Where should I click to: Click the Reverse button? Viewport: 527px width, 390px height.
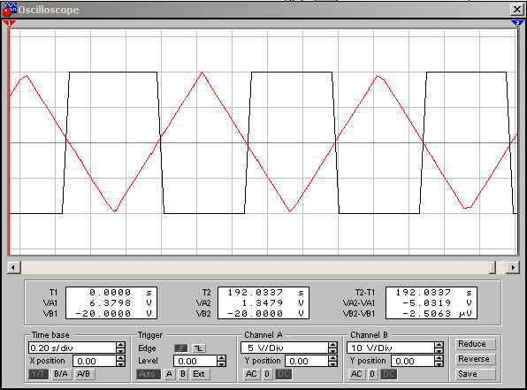pos(476,359)
